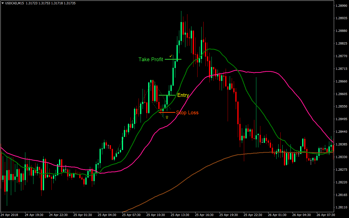Image resolution: width=349 pixels, height=218 pixels.
Task: Click price axis label 1.28880
Action: tap(341, 31)
